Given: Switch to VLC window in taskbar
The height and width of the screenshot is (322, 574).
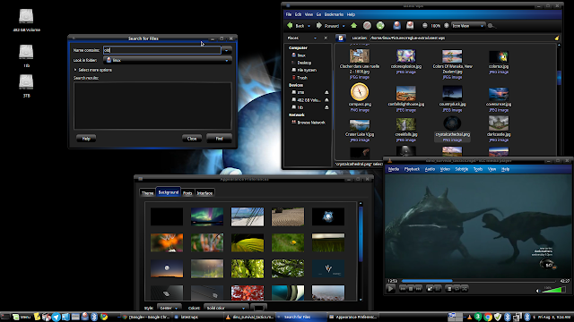Looking at the screenshot, I should pos(249,317).
